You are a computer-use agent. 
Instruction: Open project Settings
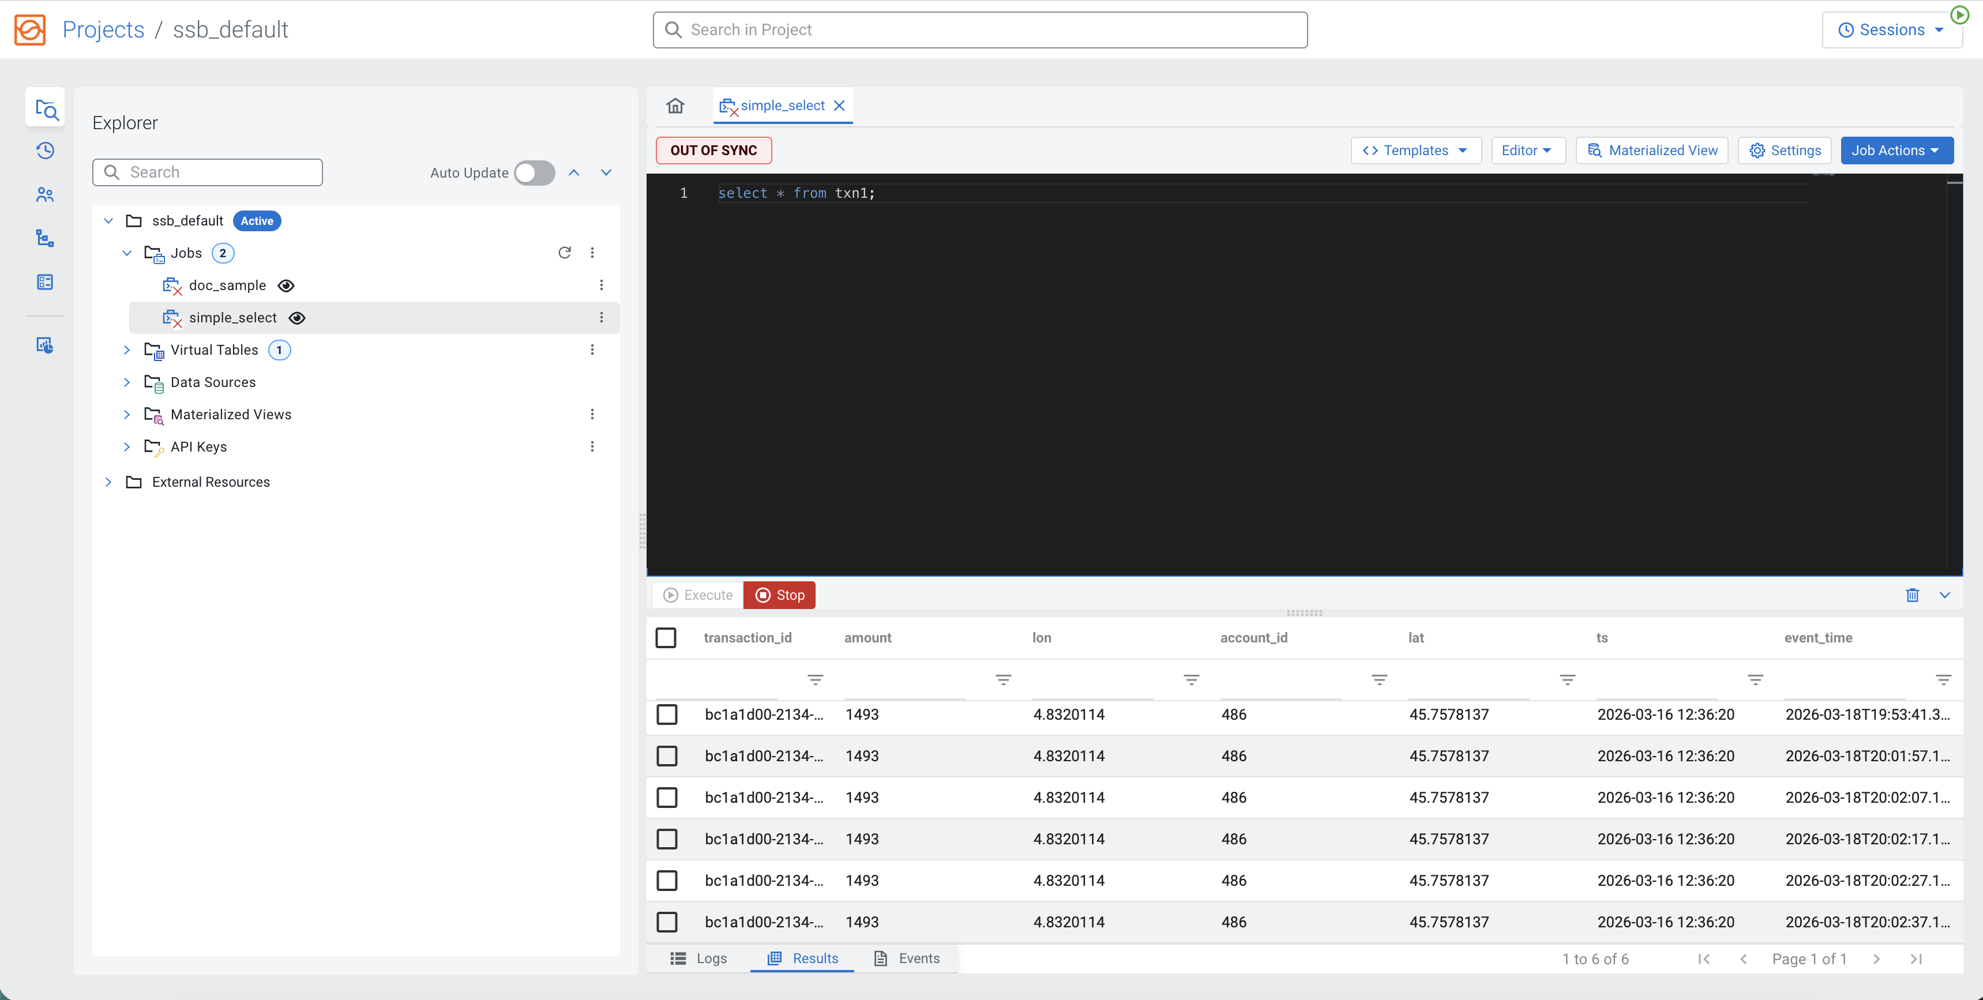[x=1785, y=150]
